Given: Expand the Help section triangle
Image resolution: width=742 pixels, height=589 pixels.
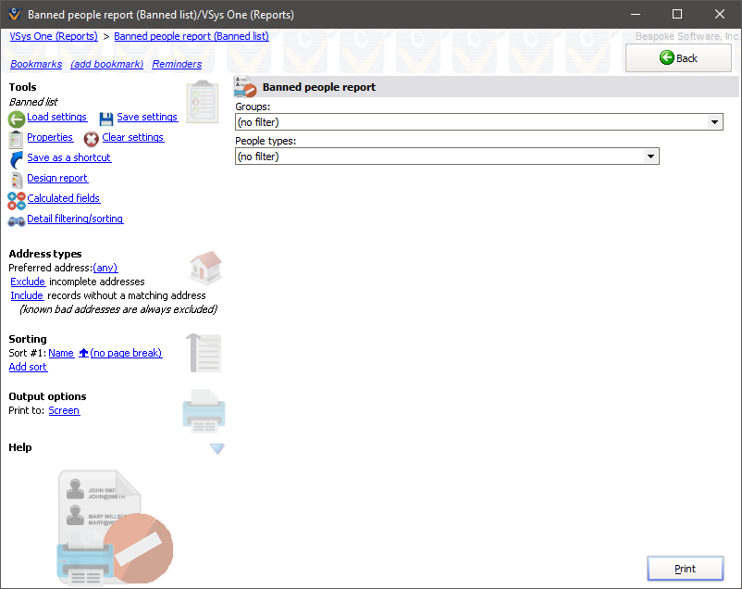Looking at the screenshot, I should pos(216,448).
